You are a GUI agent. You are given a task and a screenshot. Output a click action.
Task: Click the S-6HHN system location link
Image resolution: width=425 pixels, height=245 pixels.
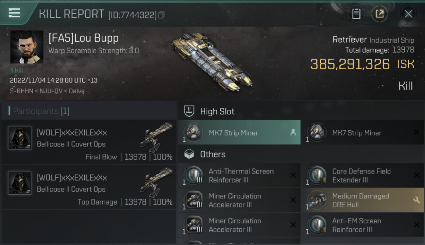pyautogui.click(x=22, y=91)
